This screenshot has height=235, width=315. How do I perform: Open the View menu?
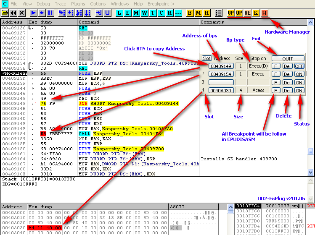pyautogui.click(x=27, y=4)
